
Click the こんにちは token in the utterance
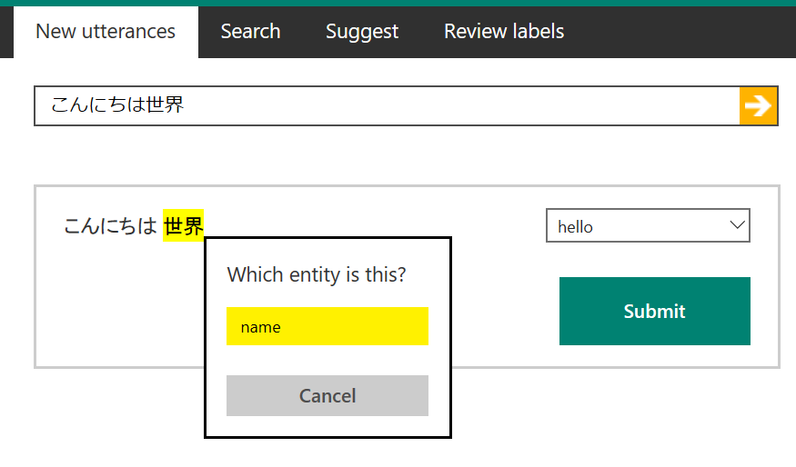pyautogui.click(x=110, y=225)
